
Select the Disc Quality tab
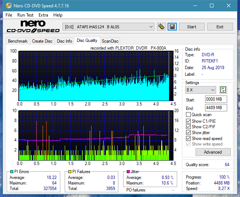pyautogui.click(x=87, y=40)
